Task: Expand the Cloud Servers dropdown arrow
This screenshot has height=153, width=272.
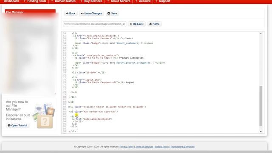Action: click(x=108, y=1)
